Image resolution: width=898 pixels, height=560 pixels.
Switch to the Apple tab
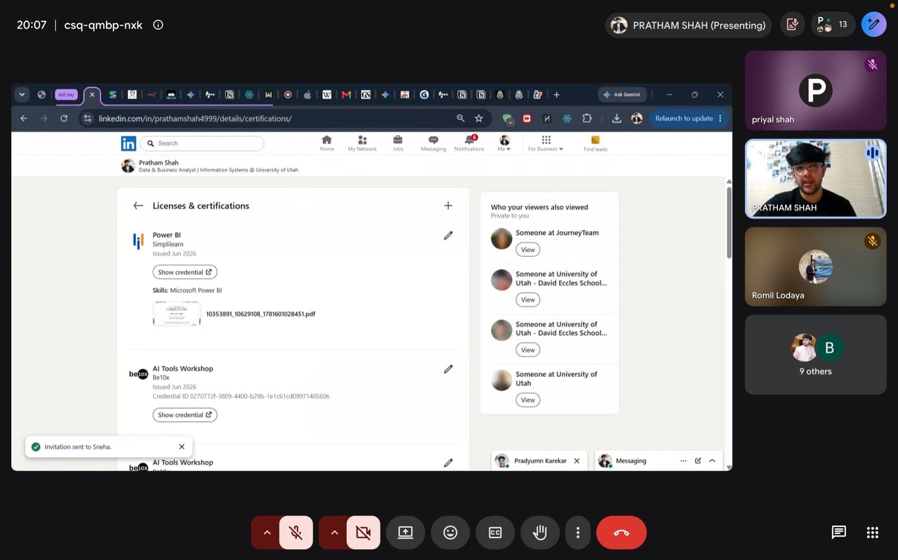coord(307,95)
